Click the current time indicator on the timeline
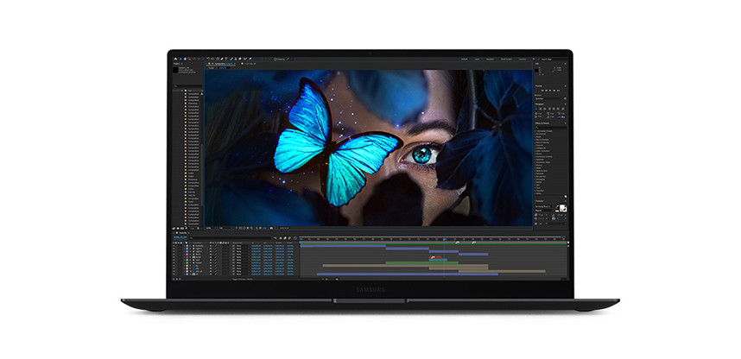Image resolution: width=741 pixels, height=359 pixels. click(444, 238)
